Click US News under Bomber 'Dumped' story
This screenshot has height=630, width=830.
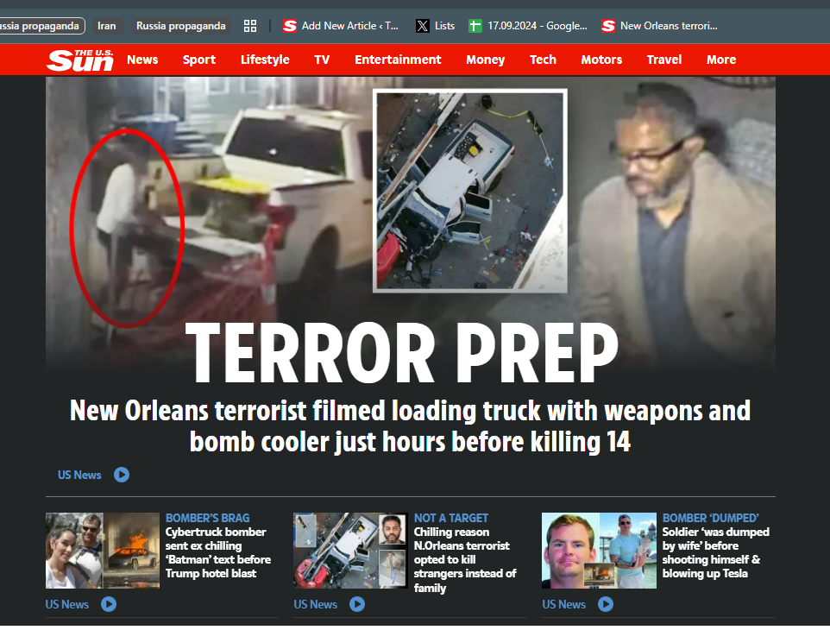(x=563, y=604)
